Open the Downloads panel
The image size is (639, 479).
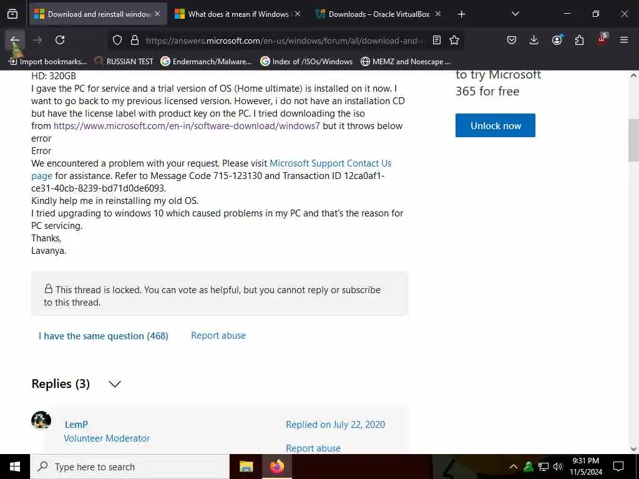coord(534,40)
